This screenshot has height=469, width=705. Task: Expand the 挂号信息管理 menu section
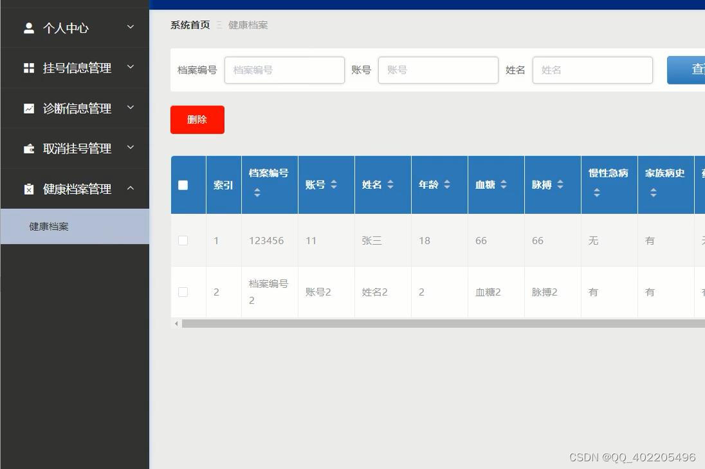point(130,68)
